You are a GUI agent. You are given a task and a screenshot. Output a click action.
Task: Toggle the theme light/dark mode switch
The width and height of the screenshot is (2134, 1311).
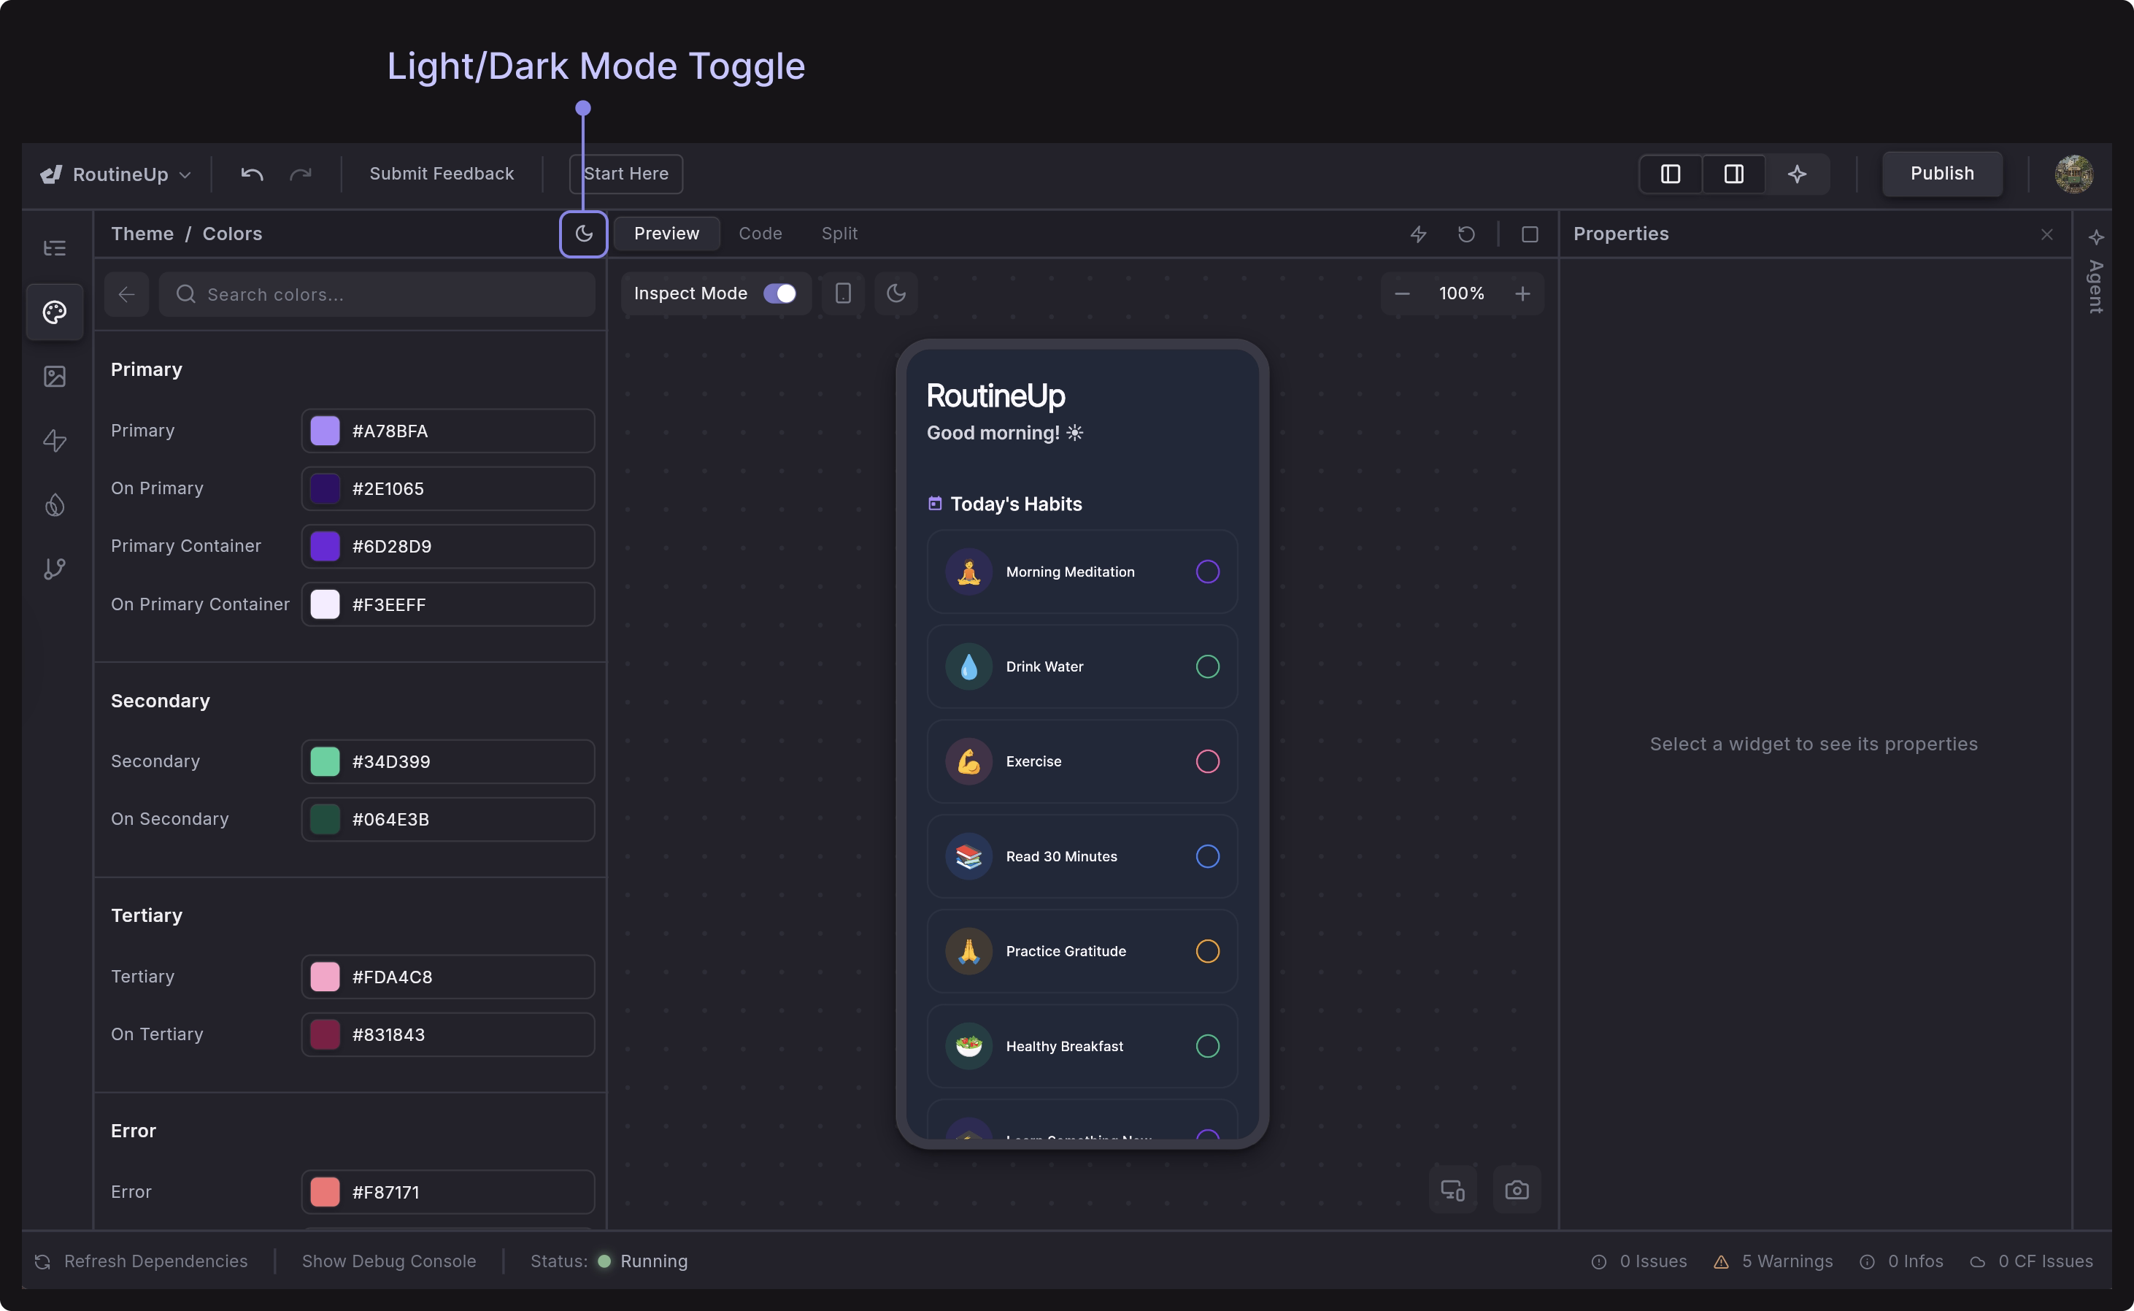coord(582,234)
